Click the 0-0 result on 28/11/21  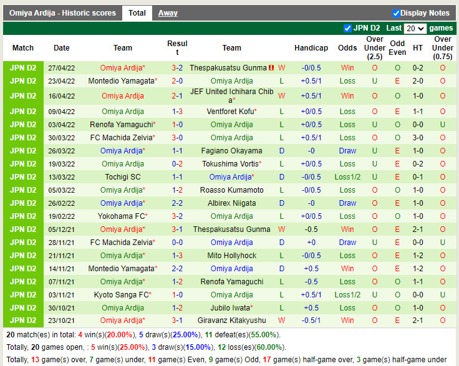(177, 243)
